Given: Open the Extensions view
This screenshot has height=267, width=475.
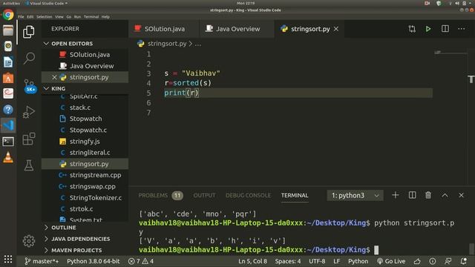Looking at the screenshot, I should point(29,139).
